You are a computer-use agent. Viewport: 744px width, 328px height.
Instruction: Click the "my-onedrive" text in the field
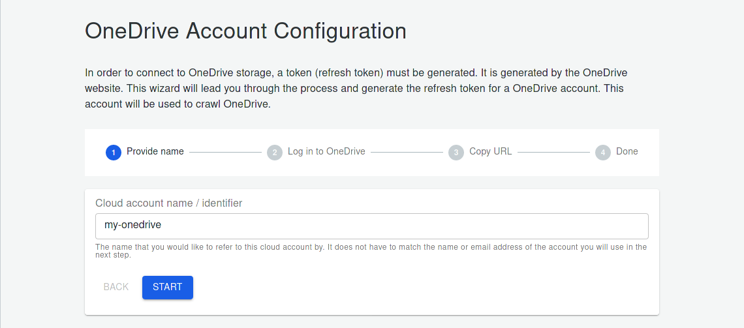click(x=132, y=225)
